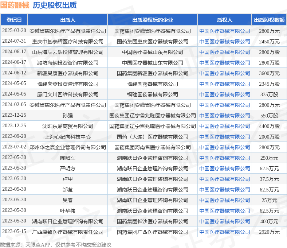Select the date cell 2024-06-12
Image resolution: width=287 pixels, height=248 pixels.
tap(14, 73)
